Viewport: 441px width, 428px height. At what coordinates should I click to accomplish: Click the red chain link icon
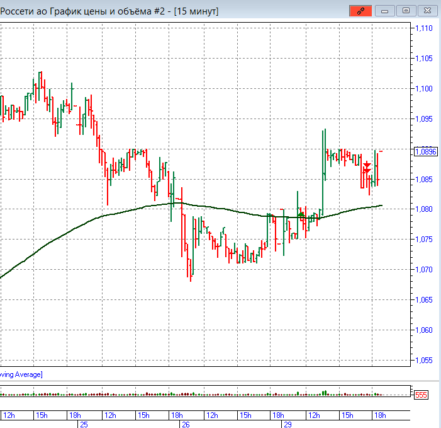point(361,11)
